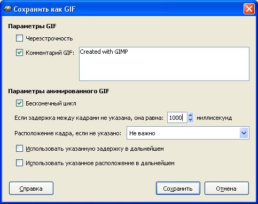Viewport: 258px width, 204px height.
Task: Focus the 1000 milliseconds delay field
Action: (x=177, y=118)
